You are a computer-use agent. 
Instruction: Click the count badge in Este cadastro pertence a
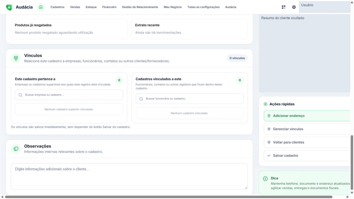click(119, 80)
